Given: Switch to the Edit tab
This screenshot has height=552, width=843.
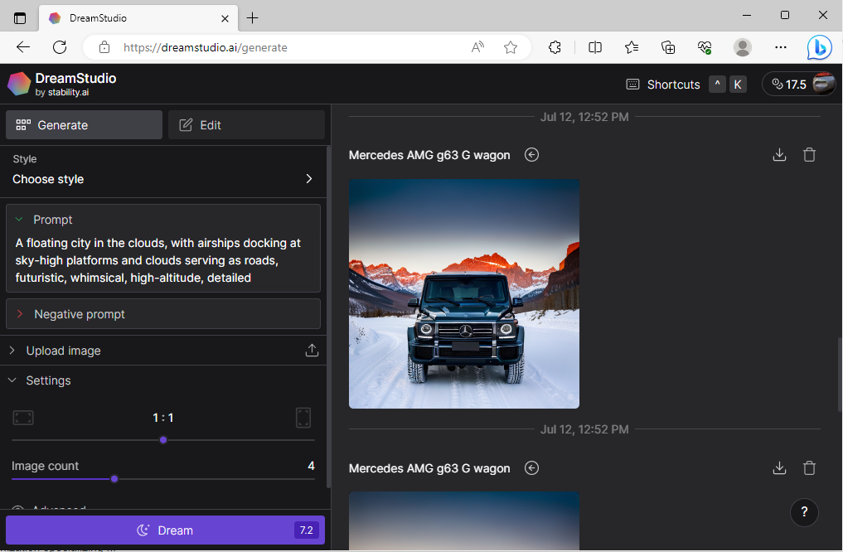Looking at the screenshot, I should 246,125.
